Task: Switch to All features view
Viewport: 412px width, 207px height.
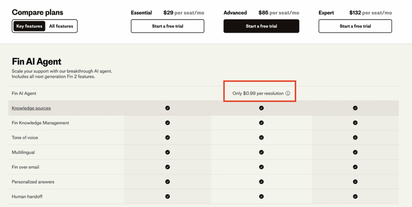Action: tap(61, 26)
